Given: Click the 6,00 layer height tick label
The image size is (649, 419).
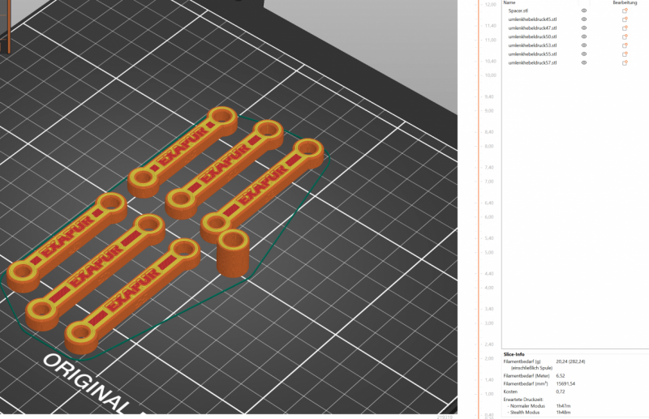Looking at the screenshot, I should [x=489, y=217].
